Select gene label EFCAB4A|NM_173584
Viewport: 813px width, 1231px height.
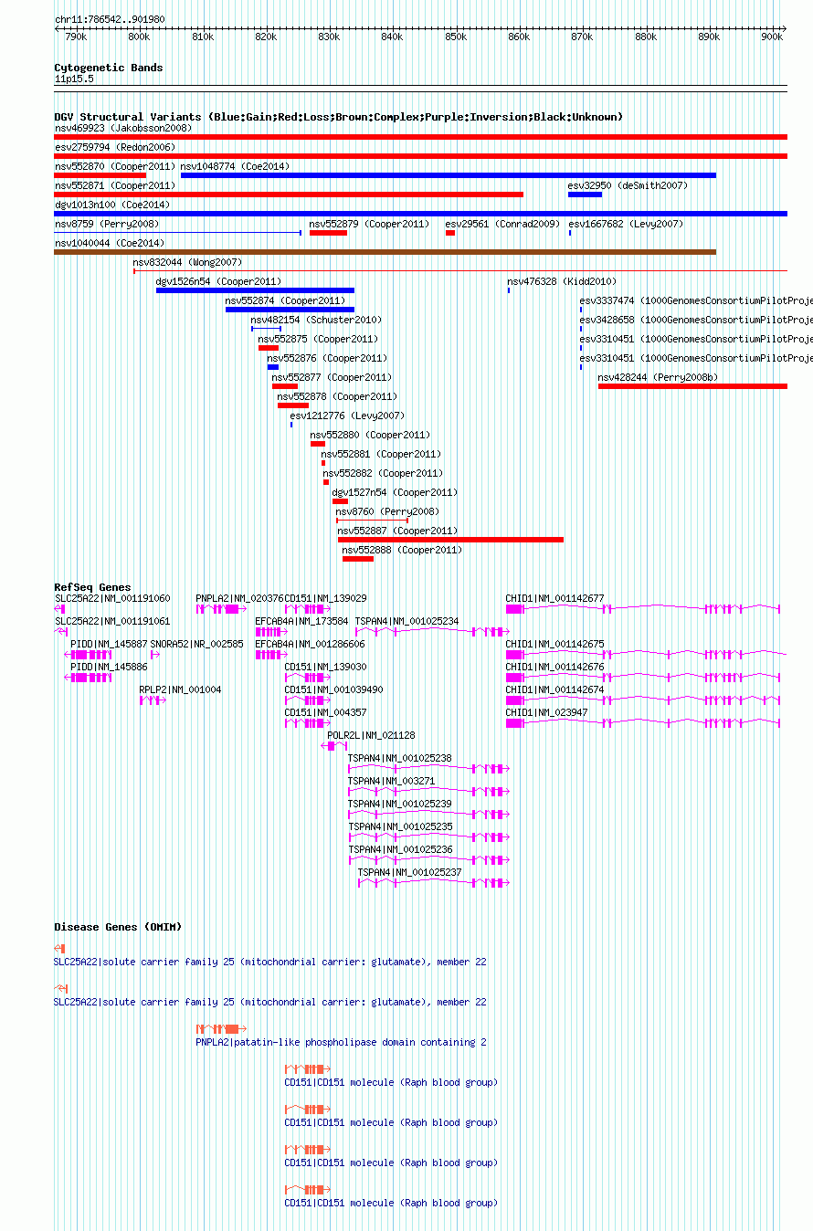(301, 621)
